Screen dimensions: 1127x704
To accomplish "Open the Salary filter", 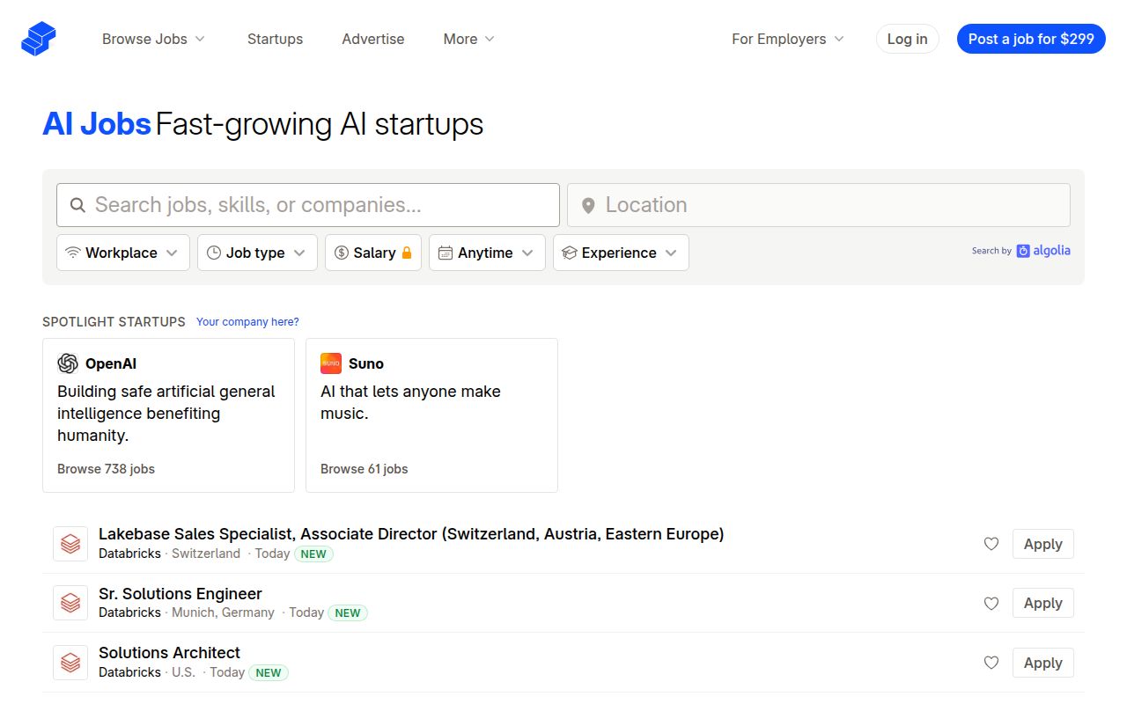I will (373, 253).
